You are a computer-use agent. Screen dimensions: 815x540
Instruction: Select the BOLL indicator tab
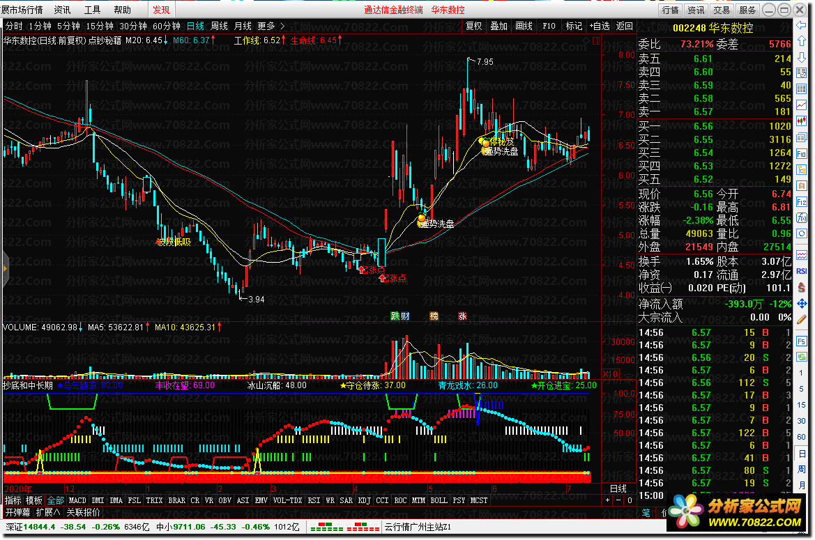pyautogui.click(x=439, y=500)
